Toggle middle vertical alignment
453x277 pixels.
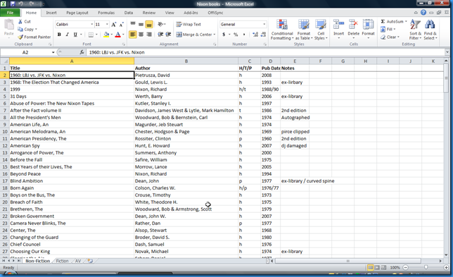click(141, 25)
